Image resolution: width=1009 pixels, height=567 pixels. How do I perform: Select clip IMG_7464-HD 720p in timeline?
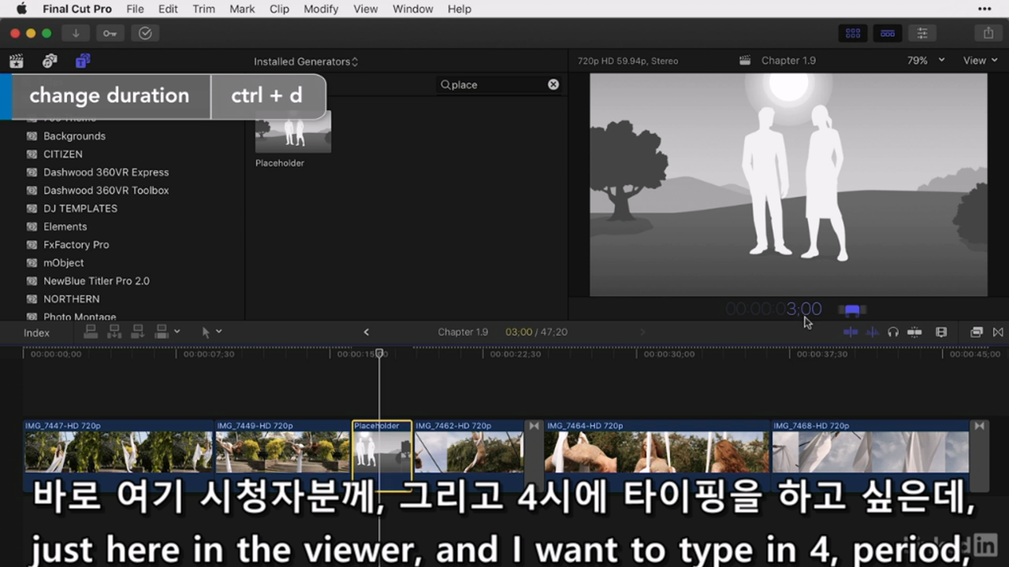tap(657, 455)
